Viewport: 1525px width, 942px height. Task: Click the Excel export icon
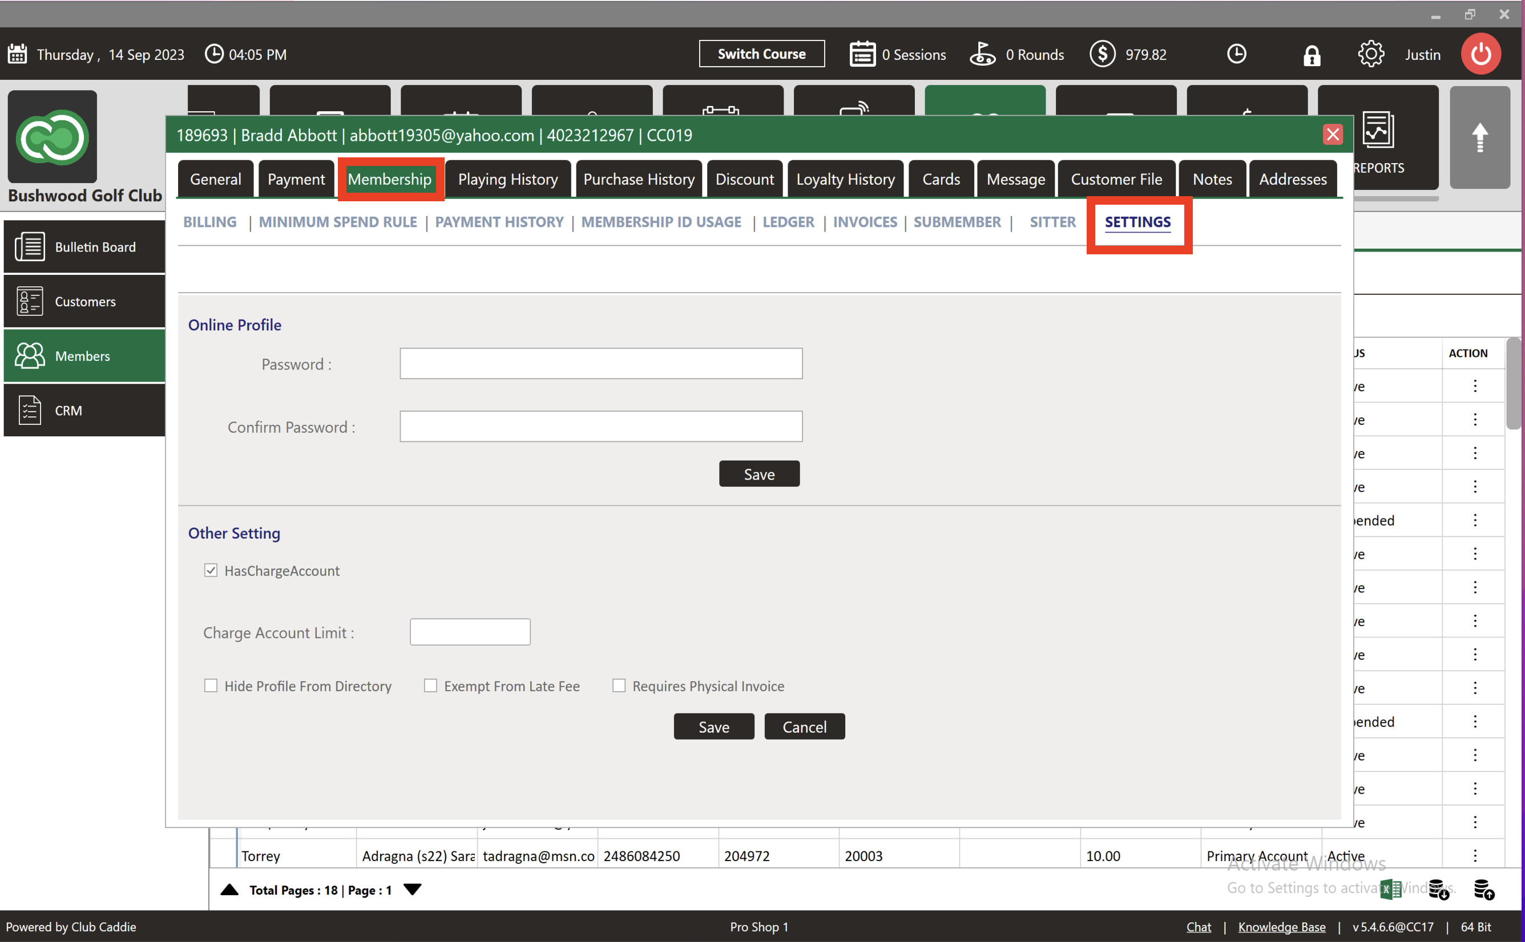(1390, 889)
